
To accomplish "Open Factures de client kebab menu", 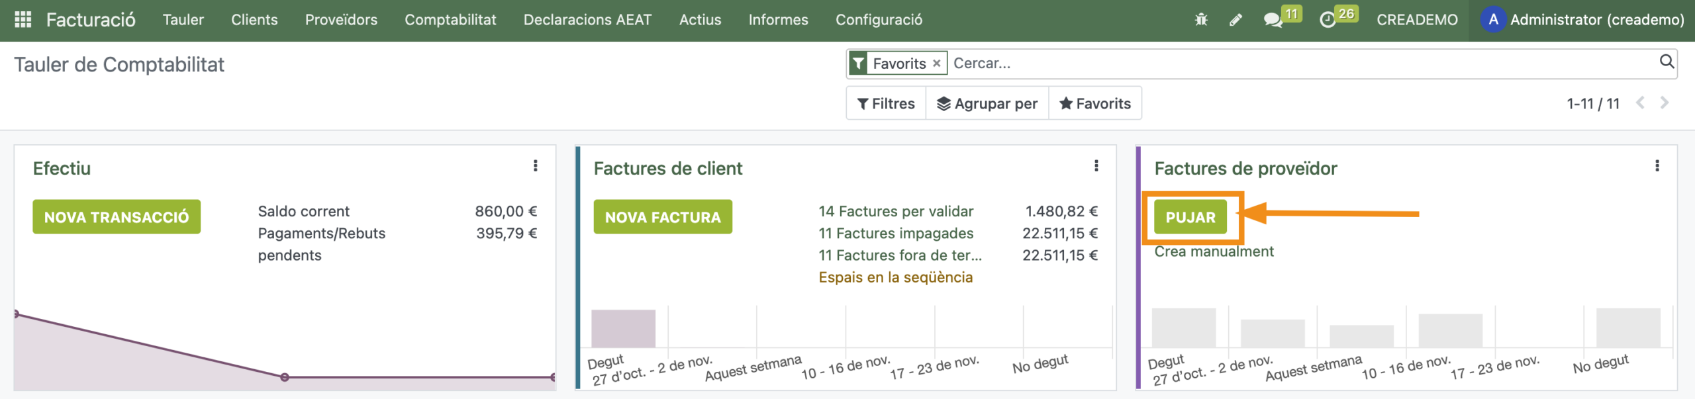I will pos(1096,166).
